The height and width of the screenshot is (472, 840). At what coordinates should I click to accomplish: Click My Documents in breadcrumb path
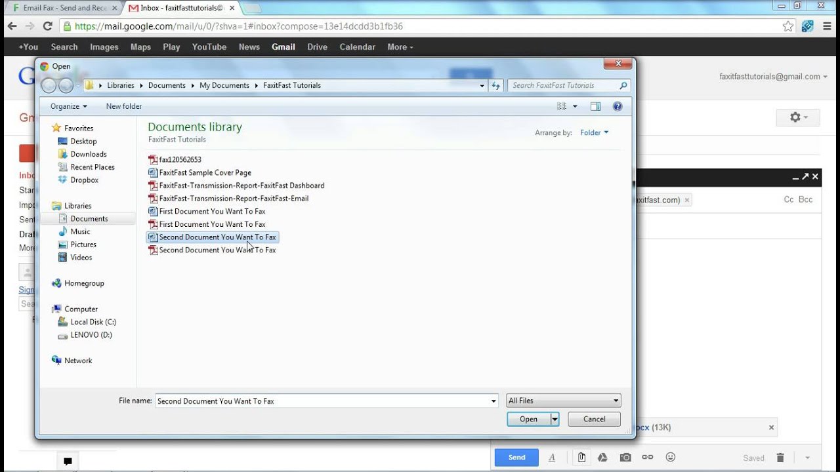tap(224, 85)
